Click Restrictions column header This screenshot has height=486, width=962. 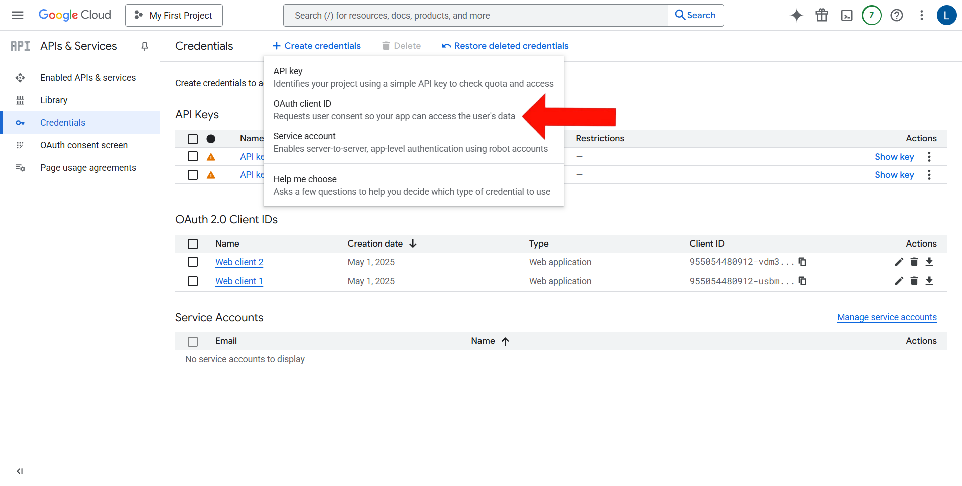pos(600,138)
